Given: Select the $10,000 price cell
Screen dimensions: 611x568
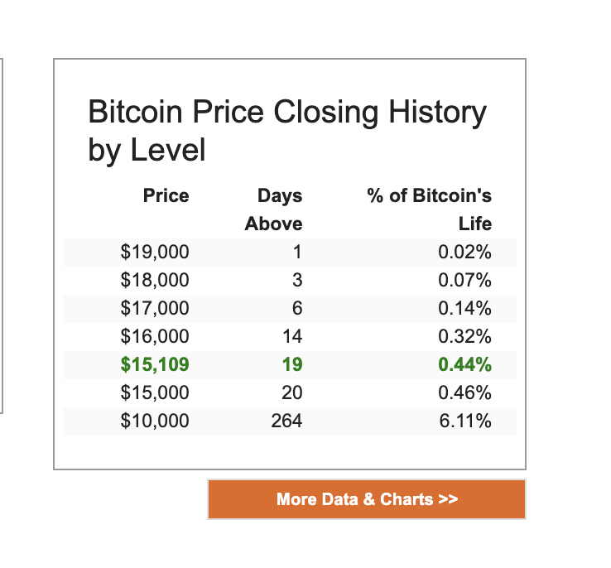Looking at the screenshot, I should [155, 421].
